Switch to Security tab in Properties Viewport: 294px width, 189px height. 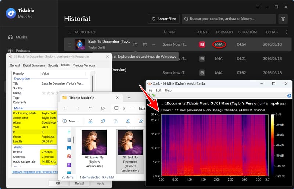click(53, 65)
